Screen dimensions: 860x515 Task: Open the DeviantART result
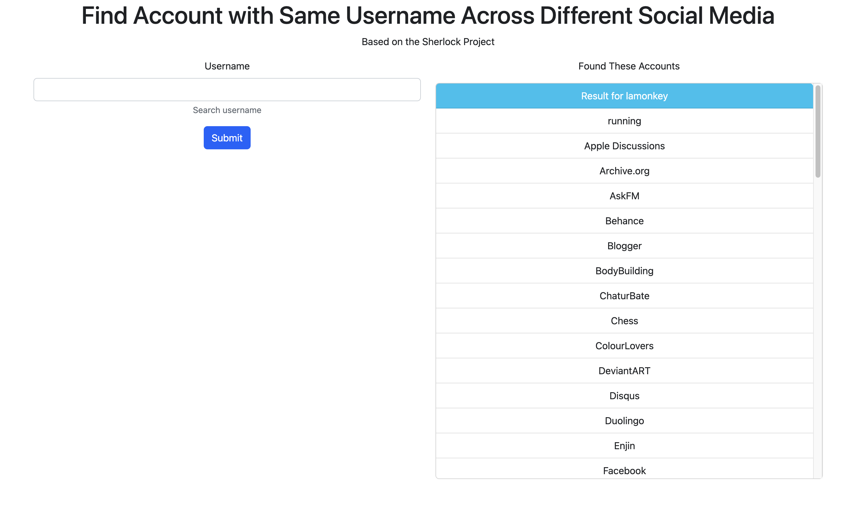624,371
